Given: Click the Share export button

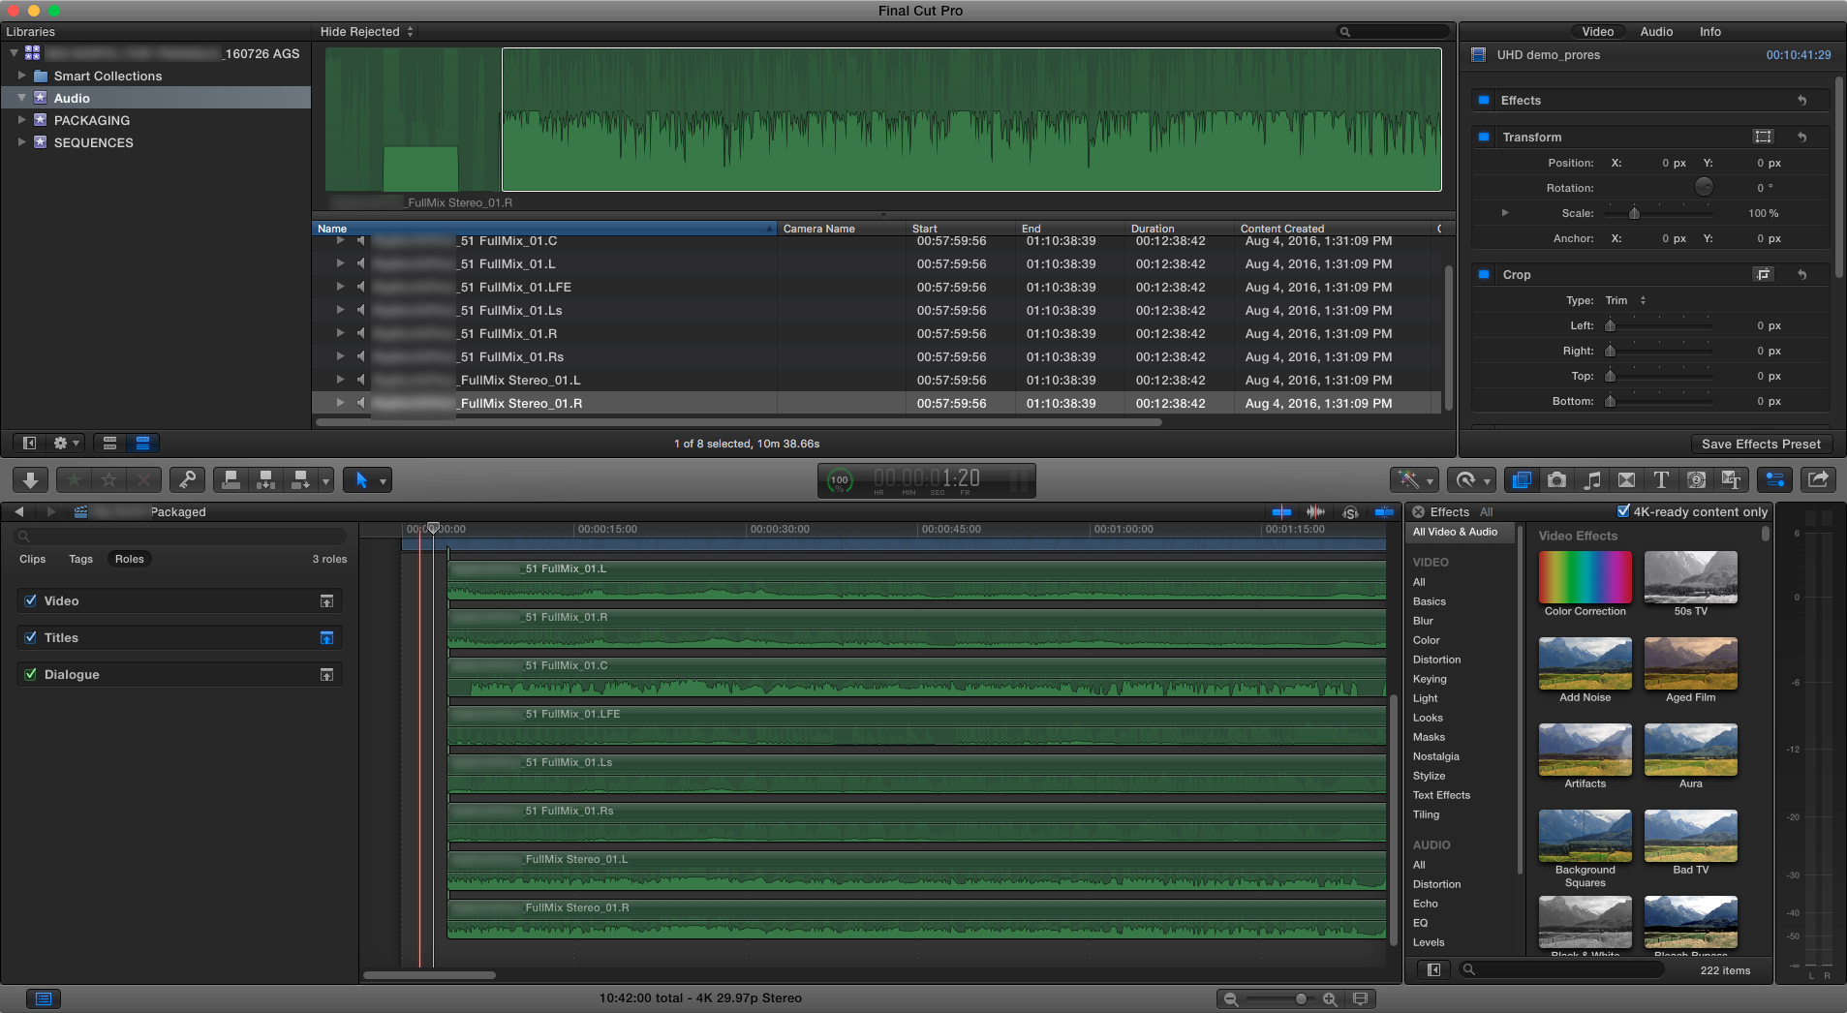Looking at the screenshot, I should (x=1818, y=479).
